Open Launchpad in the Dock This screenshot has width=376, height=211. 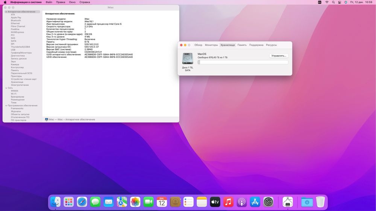coord(69,202)
